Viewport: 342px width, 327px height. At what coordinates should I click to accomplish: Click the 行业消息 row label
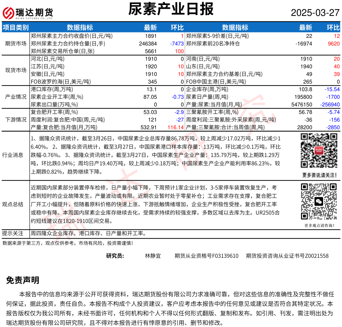(13, 155)
